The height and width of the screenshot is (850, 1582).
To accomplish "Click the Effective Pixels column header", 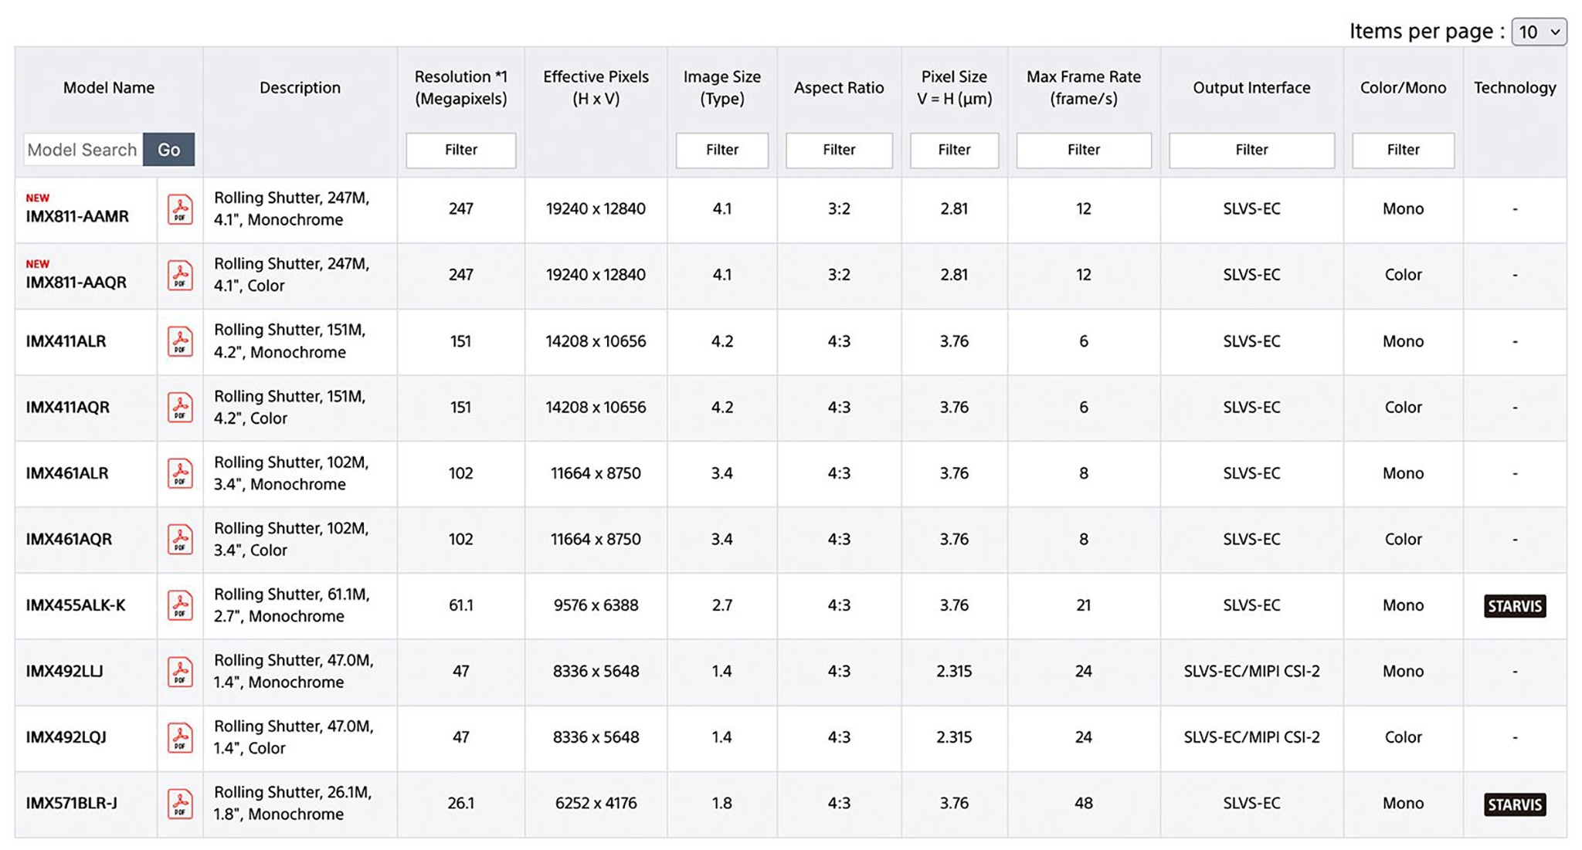I will [596, 88].
